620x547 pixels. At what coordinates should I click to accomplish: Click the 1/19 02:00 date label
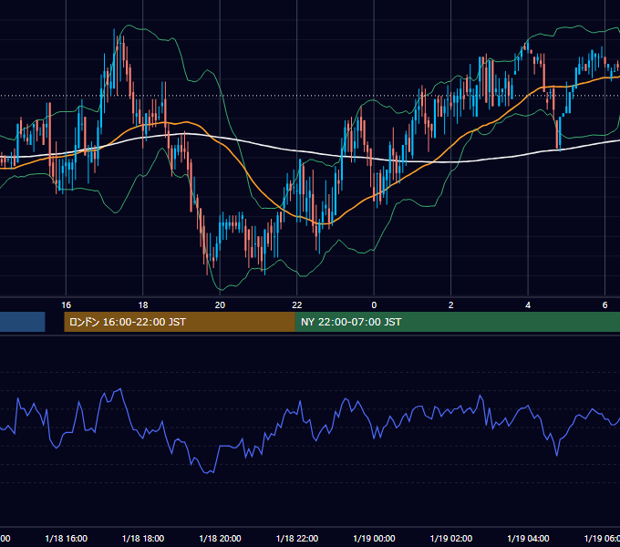click(x=450, y=538)
